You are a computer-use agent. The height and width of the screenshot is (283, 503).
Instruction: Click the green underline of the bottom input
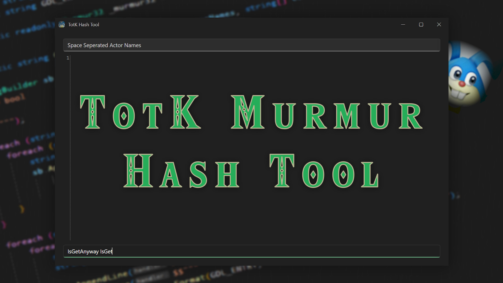pyautogui.click(x=251, y=258)
